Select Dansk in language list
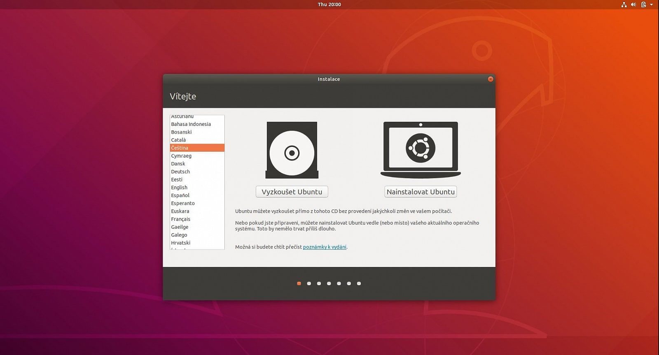Screen dimensions: 659x355 pyautogui.click(x=197, y=164)
